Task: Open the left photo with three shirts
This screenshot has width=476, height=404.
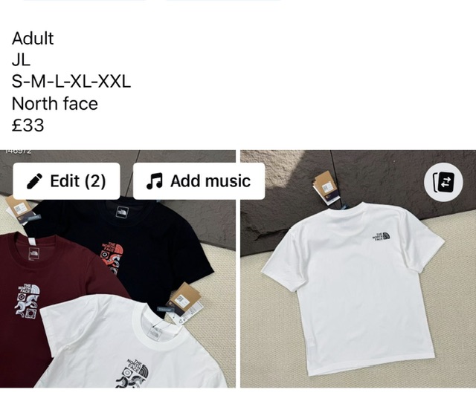Action: coord(118,269)
